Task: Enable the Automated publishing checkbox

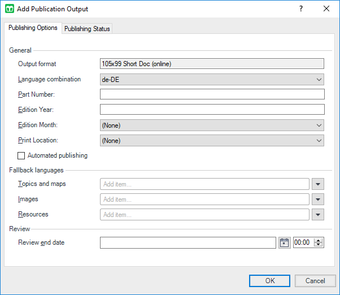Action: (x=21, y=155)
